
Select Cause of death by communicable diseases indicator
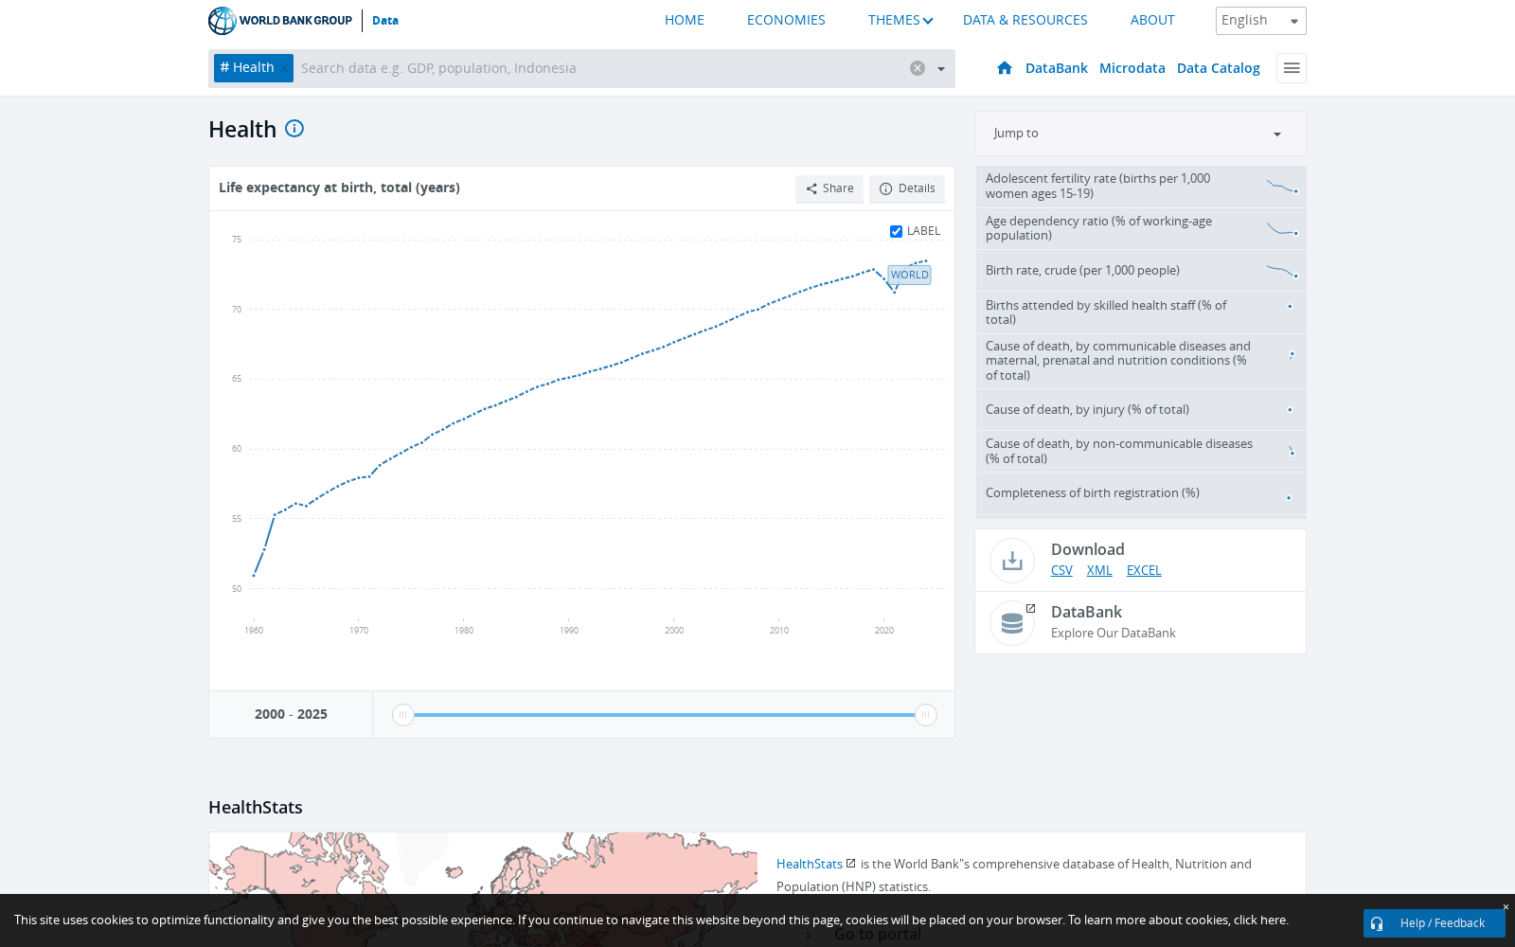[x=1141, y=361]
